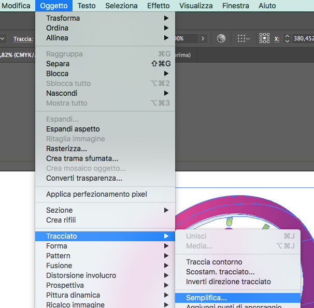This screenshot has height=308, width=314.
Task: Open the Tracciato submenu
Action: tap(105, 236)
